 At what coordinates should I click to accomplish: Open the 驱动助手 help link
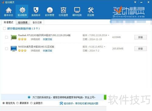coord(81,103)
